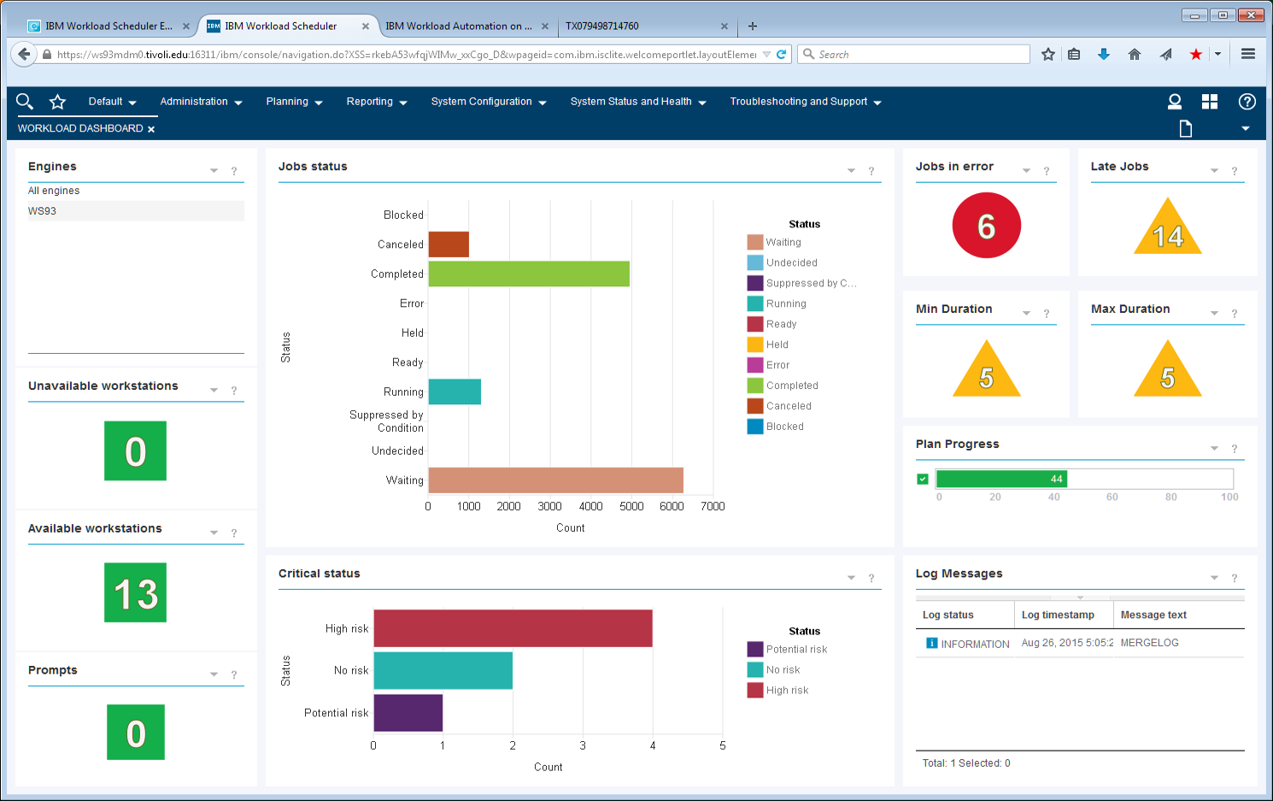1273x801 pixels.
Task: Expand Jobs in error widget options arrow
Action: pyautogui.click(x=1026, y=171)
